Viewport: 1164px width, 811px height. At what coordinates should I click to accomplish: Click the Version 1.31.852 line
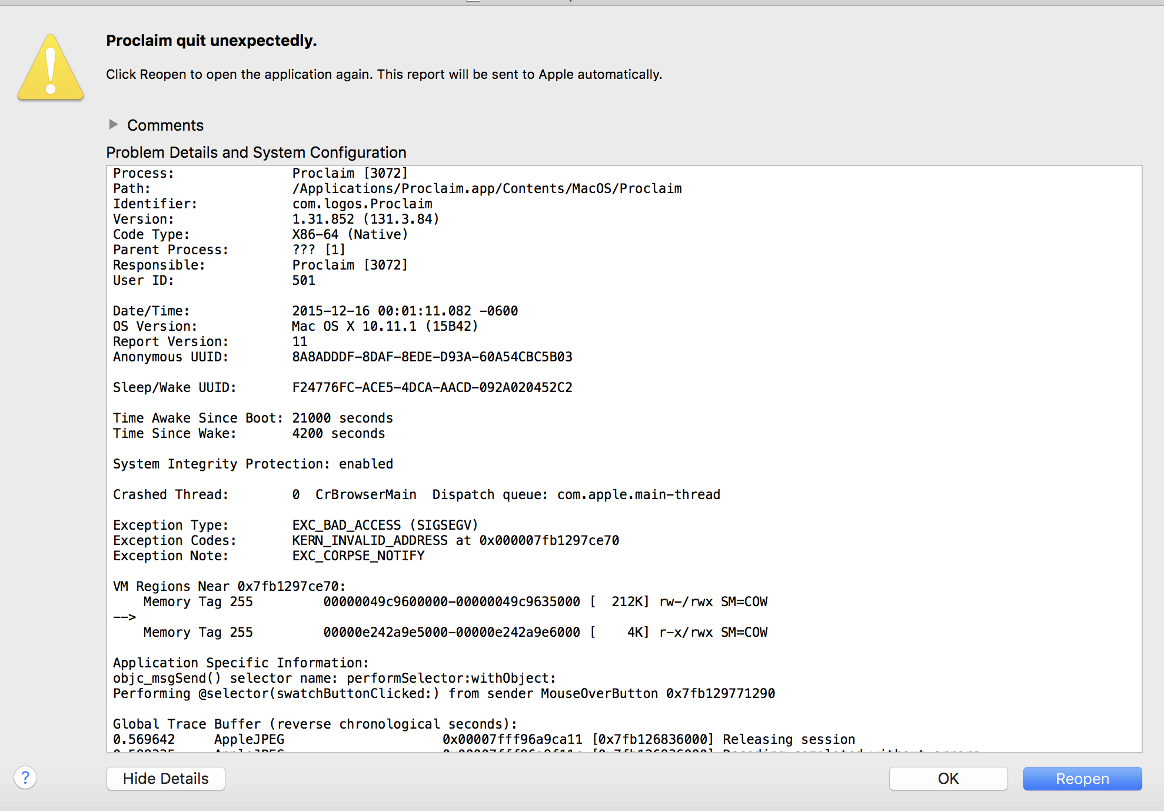[x=365, y=219]
